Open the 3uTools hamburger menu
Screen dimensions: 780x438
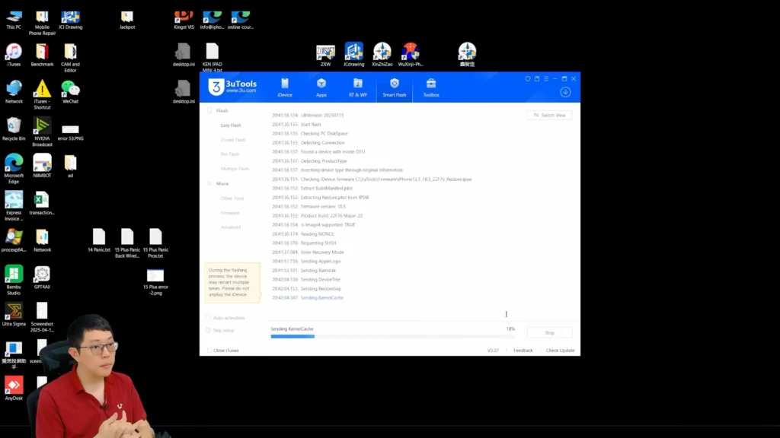[x=545, y=78]
